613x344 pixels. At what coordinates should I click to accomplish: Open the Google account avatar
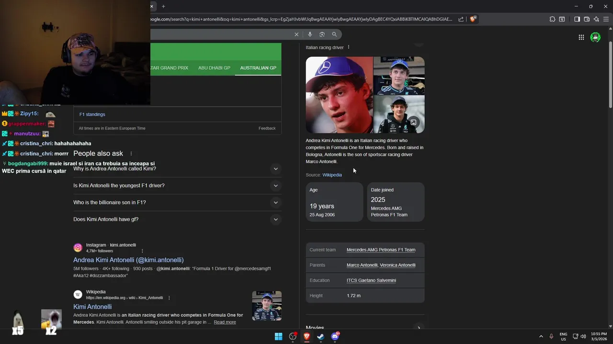coord(595,37)
